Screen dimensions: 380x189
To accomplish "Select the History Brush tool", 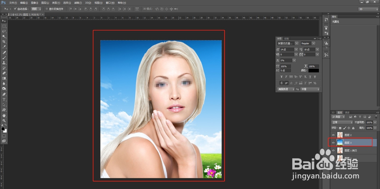I will (4, 68).
